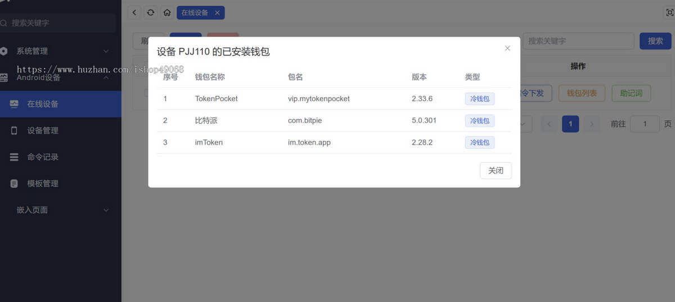Click the 钱包列表 button
The height and width of the screenshot is (302, 675).
(x=582, y=93)
